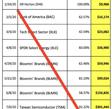Click the $36,900 highlighted value
Image resolution: width=112 pixels, height=109 pixels.
click(101, 48)
